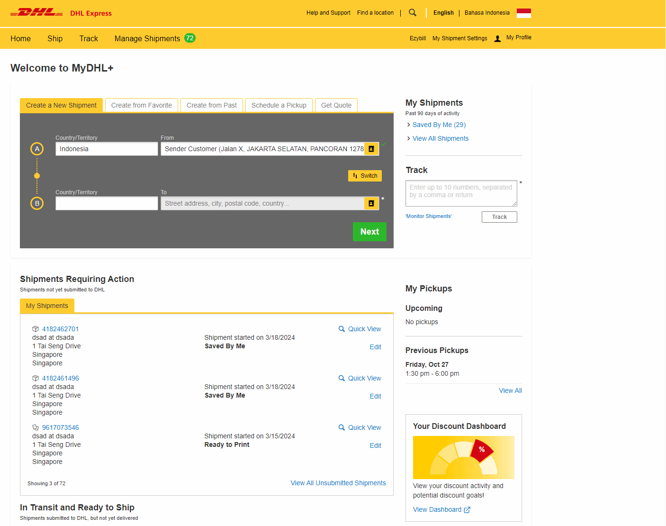Switch to Create from Past tab
666x526 pixels.
point(212,105)
